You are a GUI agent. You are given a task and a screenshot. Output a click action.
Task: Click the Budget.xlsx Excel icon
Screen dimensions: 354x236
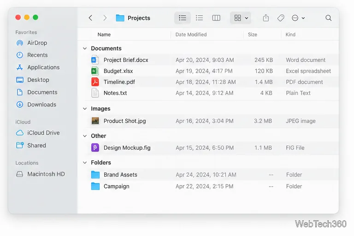coord(95,71)
